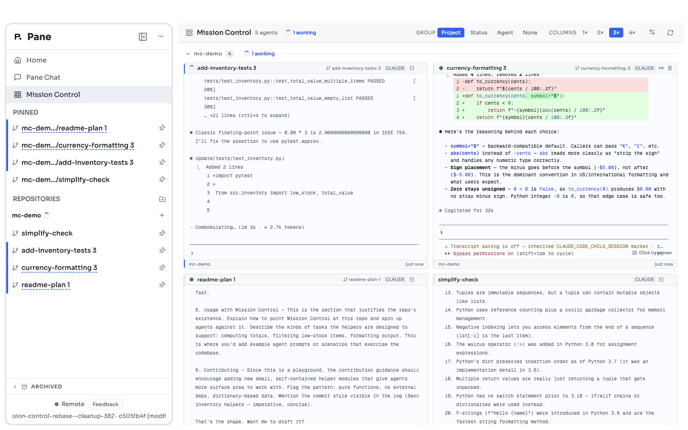The image size is (688, 430).
Task: Set columns to 2×
Action: [600, 32]
